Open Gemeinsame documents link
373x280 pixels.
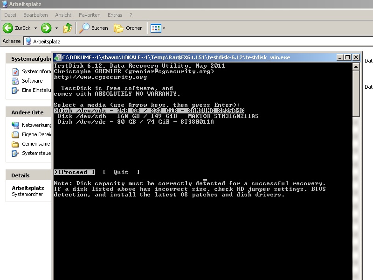36,144
